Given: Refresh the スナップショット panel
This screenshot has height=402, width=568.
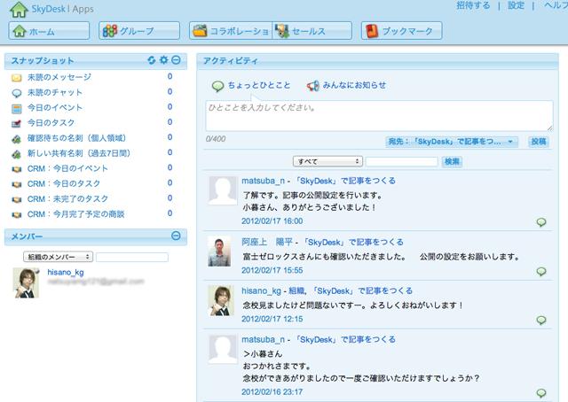Looking at the screenshot, I should point(152,60).
